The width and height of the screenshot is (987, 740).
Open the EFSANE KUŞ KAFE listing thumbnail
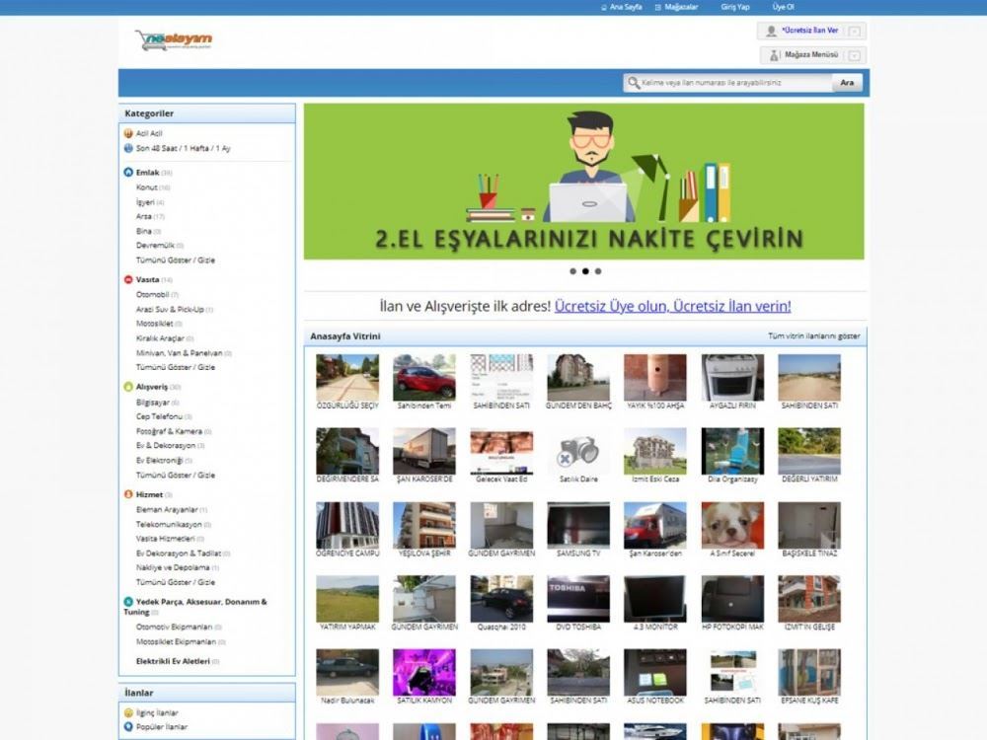[x=809, y=673]
